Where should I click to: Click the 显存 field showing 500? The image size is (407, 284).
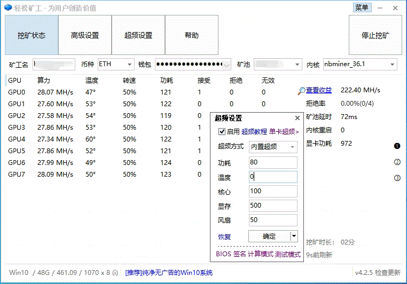tap(273, 206)
